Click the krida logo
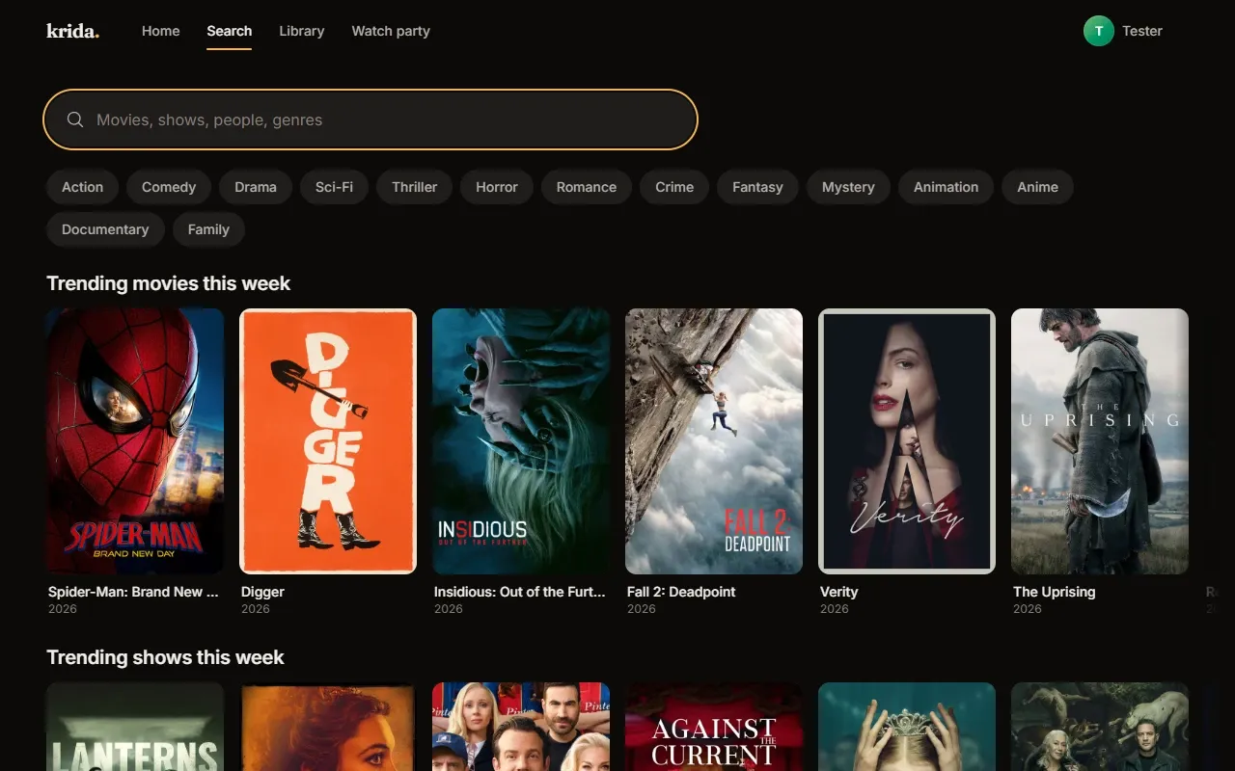Screen dimensions: 1235x771 pyautogui.click(x=72, y=31)
